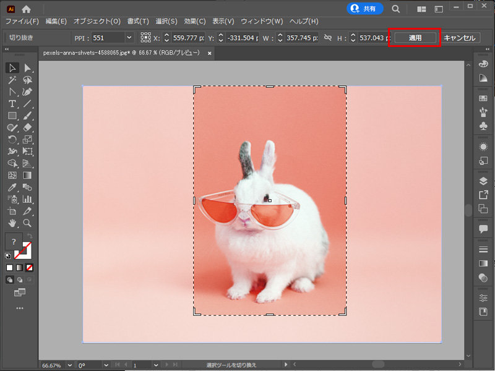The image size is (495, 371).
Task: Toggle constrain width and height proportions link
Action: [x=328, y=38]
